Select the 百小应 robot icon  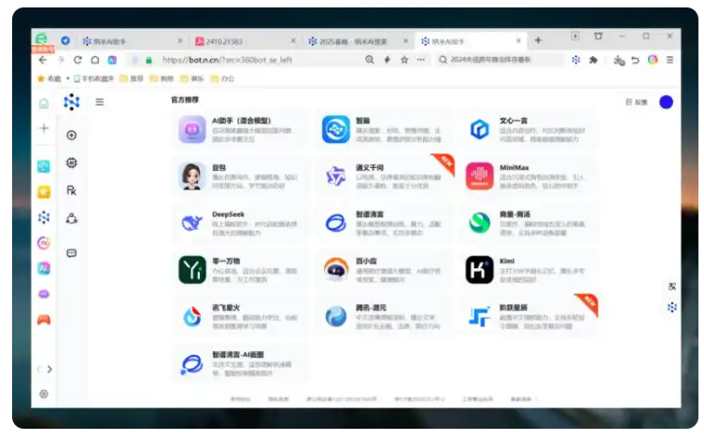click(336, 270)
